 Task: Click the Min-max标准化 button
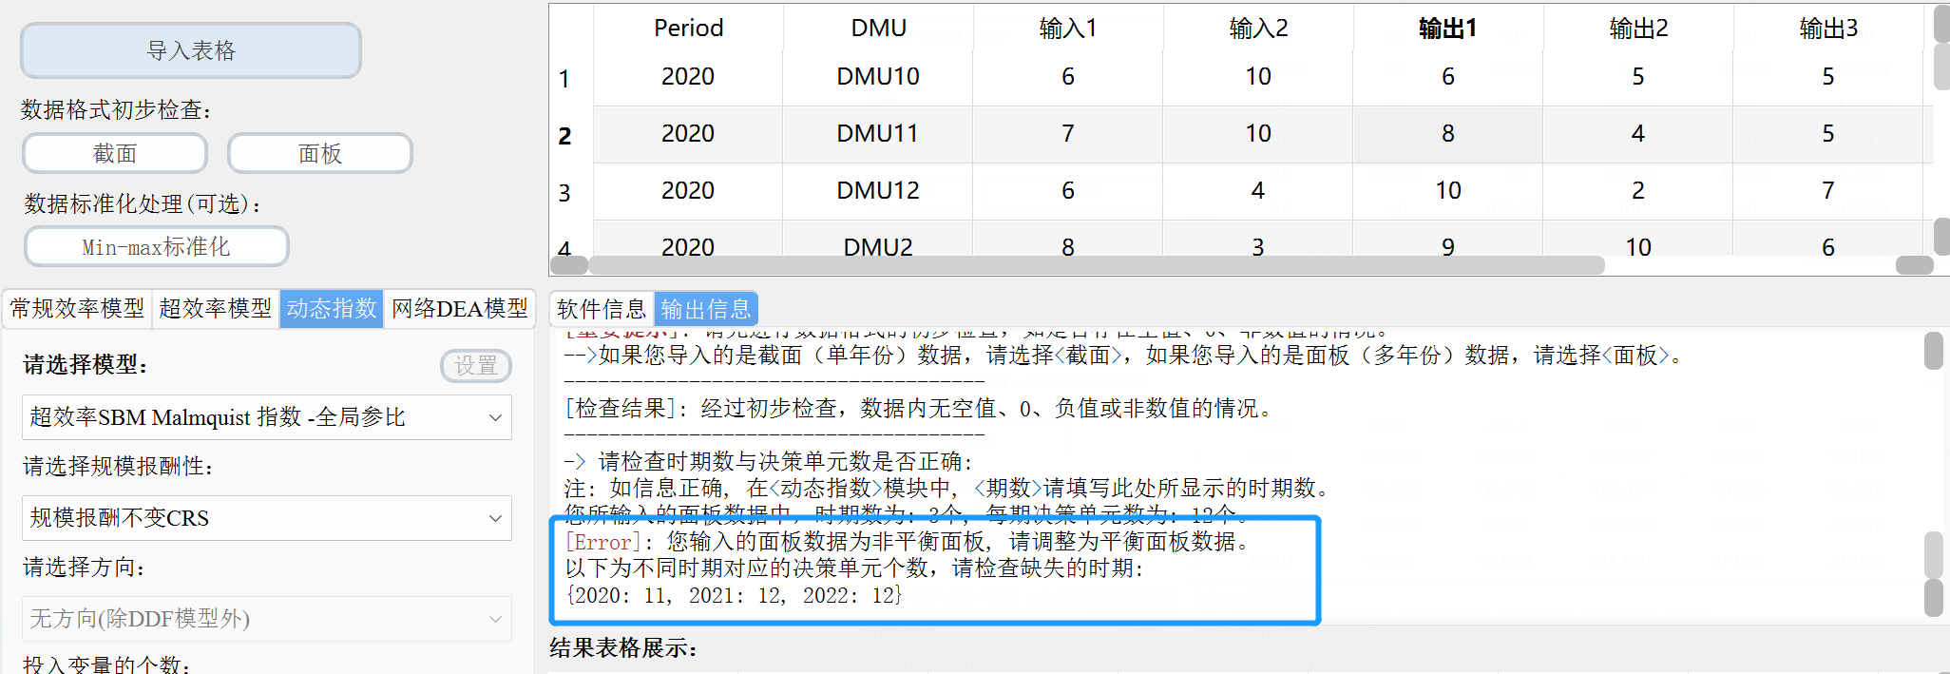[157, 247]
